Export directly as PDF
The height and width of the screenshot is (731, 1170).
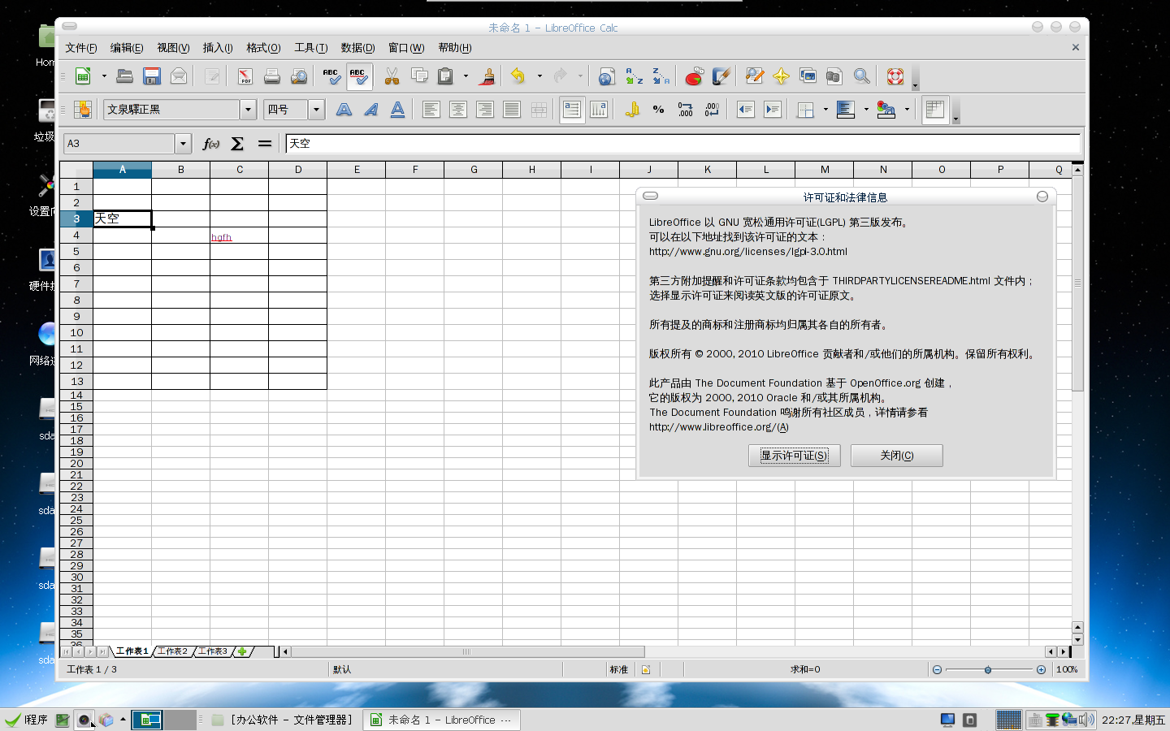point(245,76)
